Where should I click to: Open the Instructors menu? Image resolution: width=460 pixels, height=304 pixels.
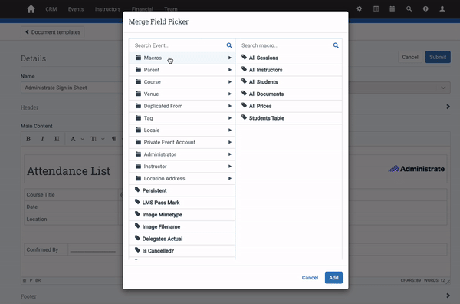[107, 9]
